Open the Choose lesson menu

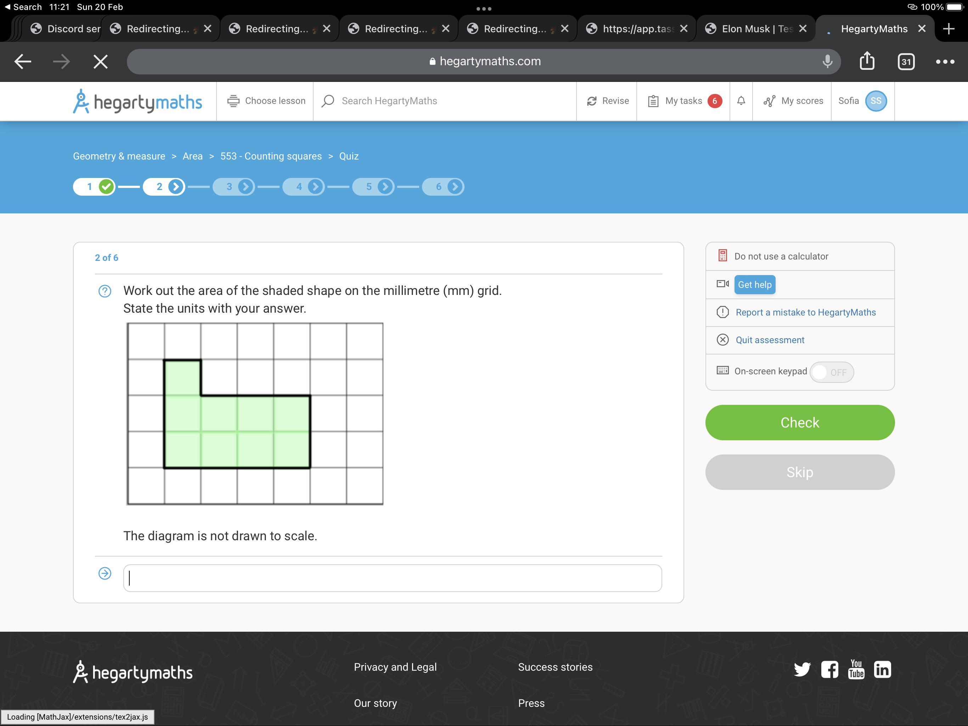(266, 101)
